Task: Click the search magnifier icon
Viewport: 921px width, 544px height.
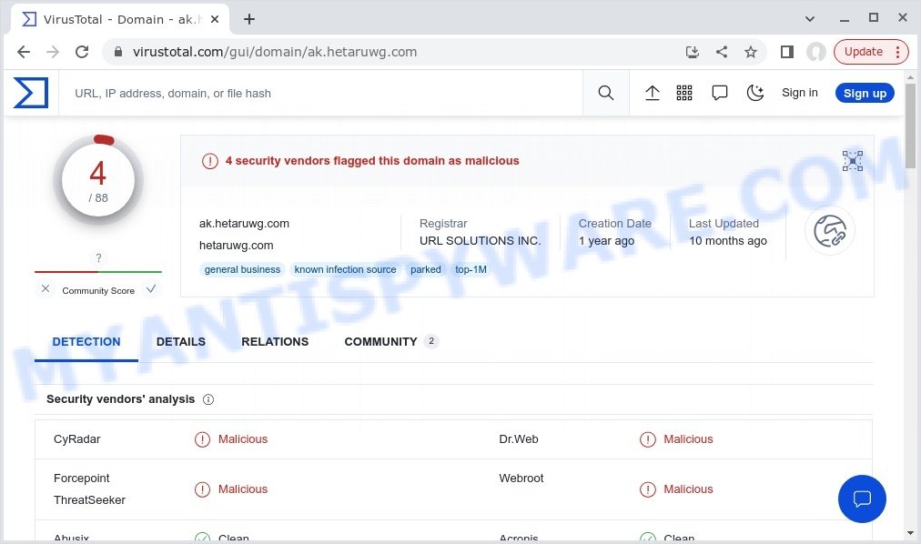Action: click(x=605, y=93)
